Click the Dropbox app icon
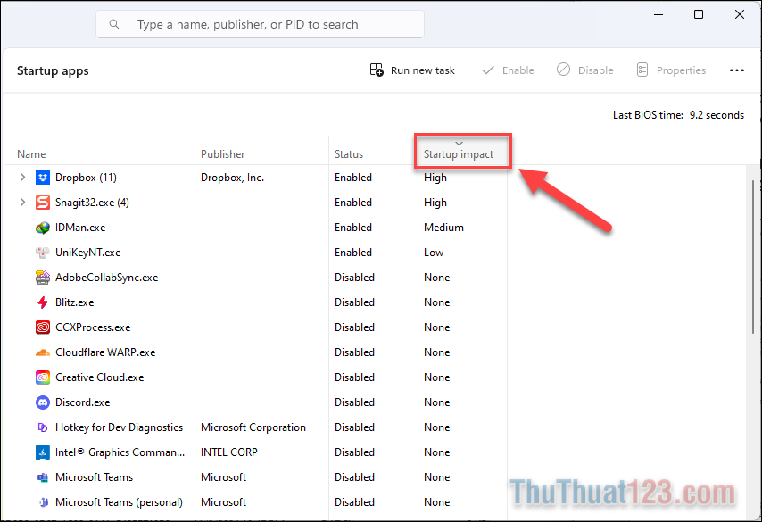Viewport: 762px width, 522px height. tap(43, 178)
